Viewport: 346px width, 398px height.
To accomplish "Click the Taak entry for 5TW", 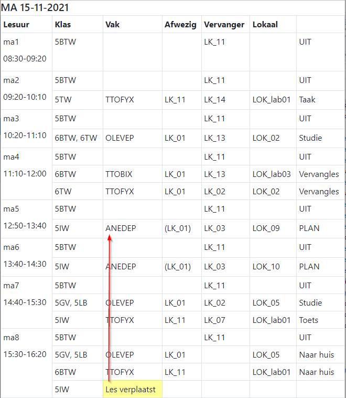I will pos(307,100).
